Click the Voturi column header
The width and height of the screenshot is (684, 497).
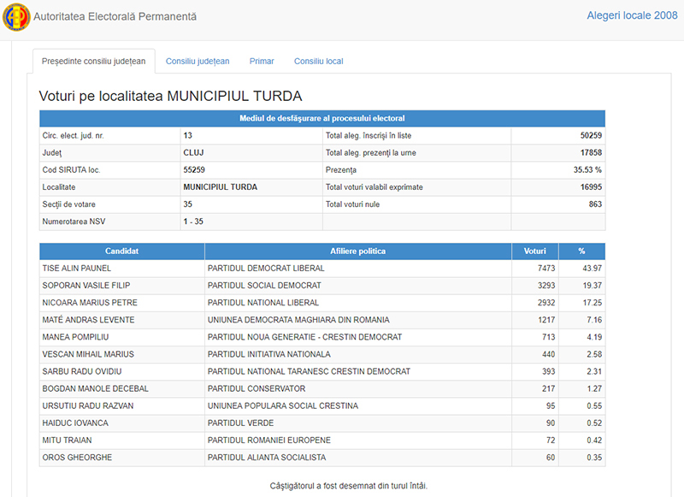click(535, 251)
